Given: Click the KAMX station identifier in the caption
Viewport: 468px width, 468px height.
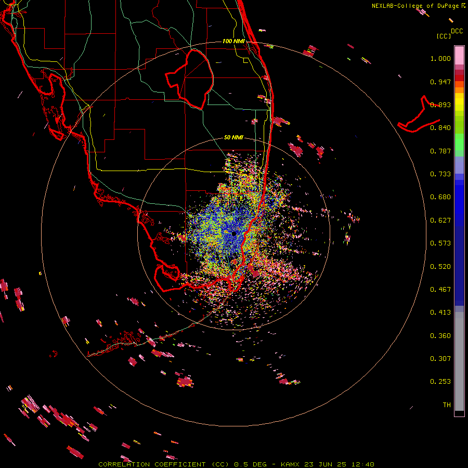Looking at the screenshot, I should point(290,464).
